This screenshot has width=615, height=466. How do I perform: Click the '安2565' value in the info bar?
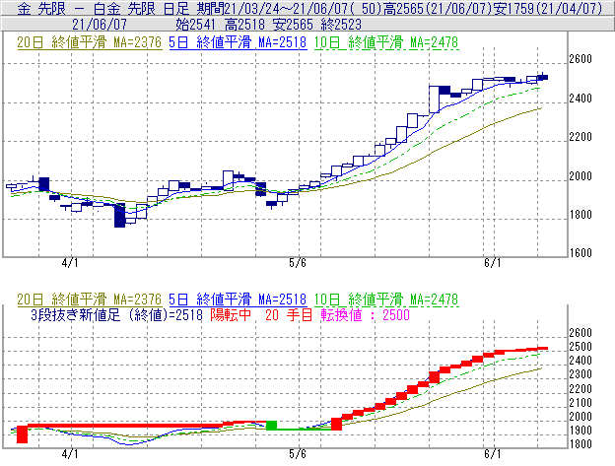293,25
